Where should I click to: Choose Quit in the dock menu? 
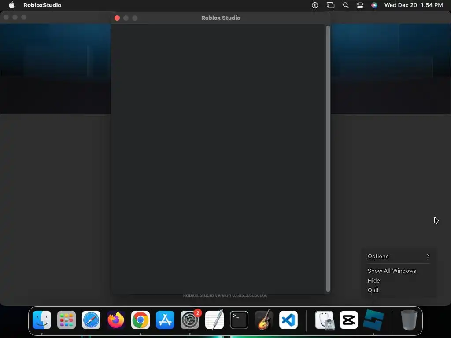(373, 290)
